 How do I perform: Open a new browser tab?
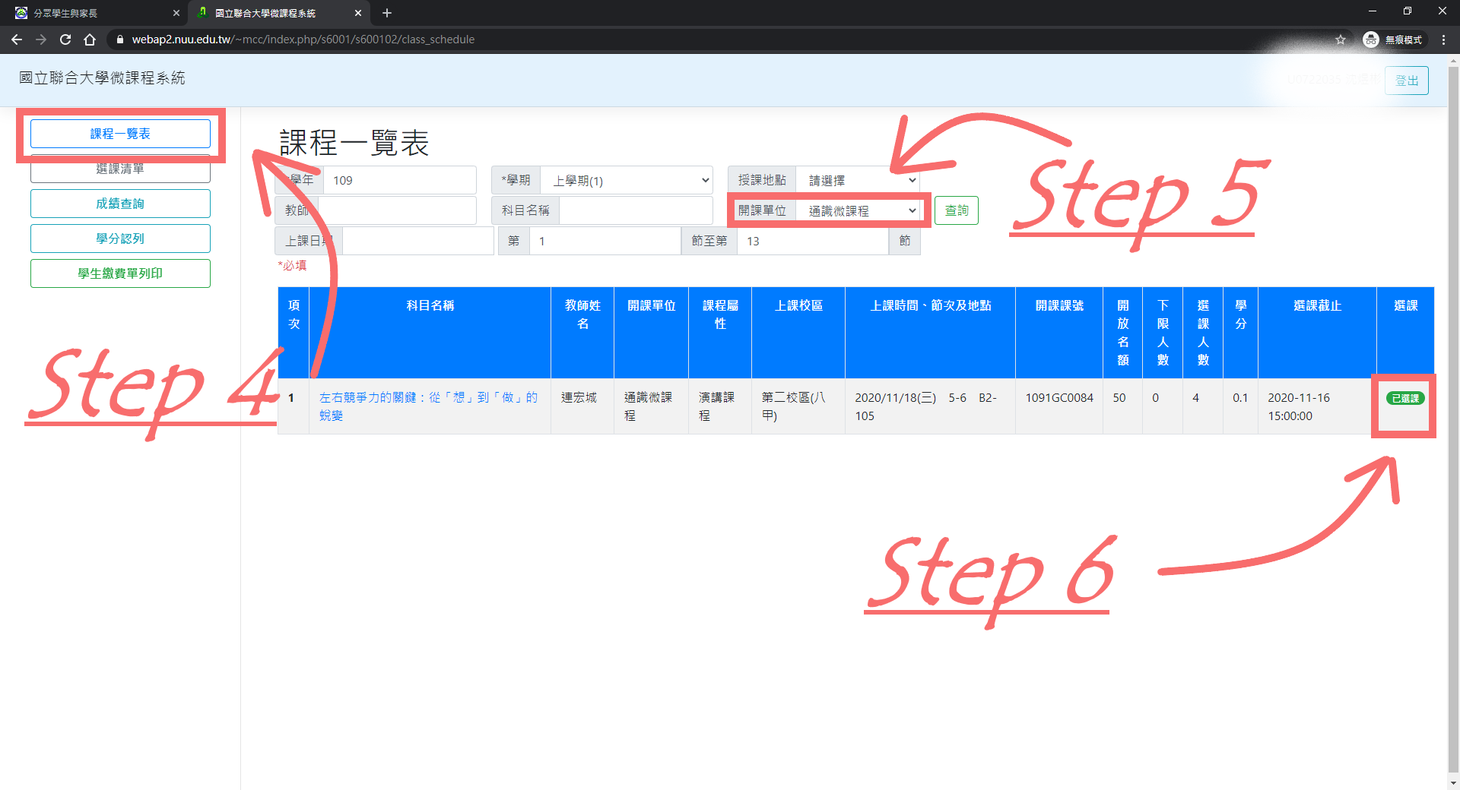pyautogui.click(x=387, y=13)
